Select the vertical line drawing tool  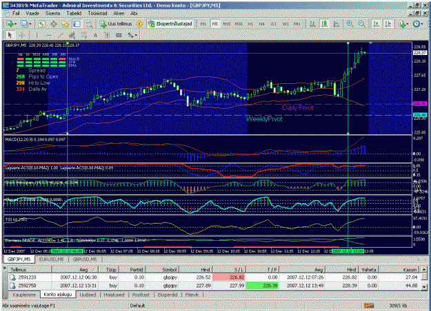(37, 35)
